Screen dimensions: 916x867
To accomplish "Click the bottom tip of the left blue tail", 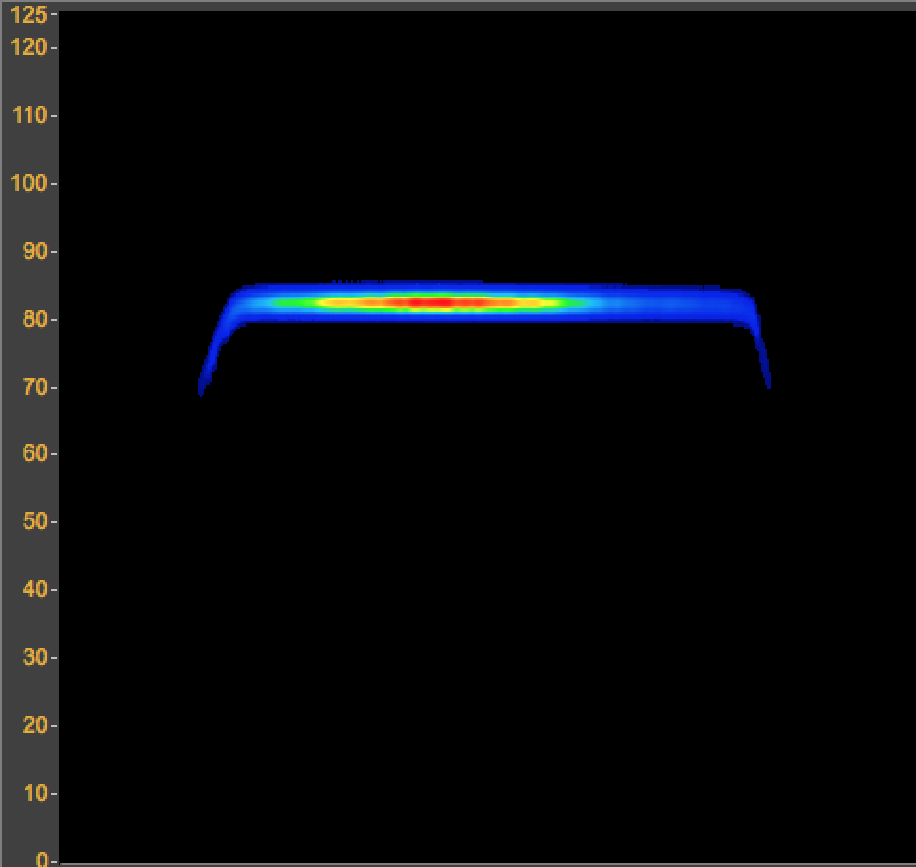I will pyautogui.click(x=201, y=390).
